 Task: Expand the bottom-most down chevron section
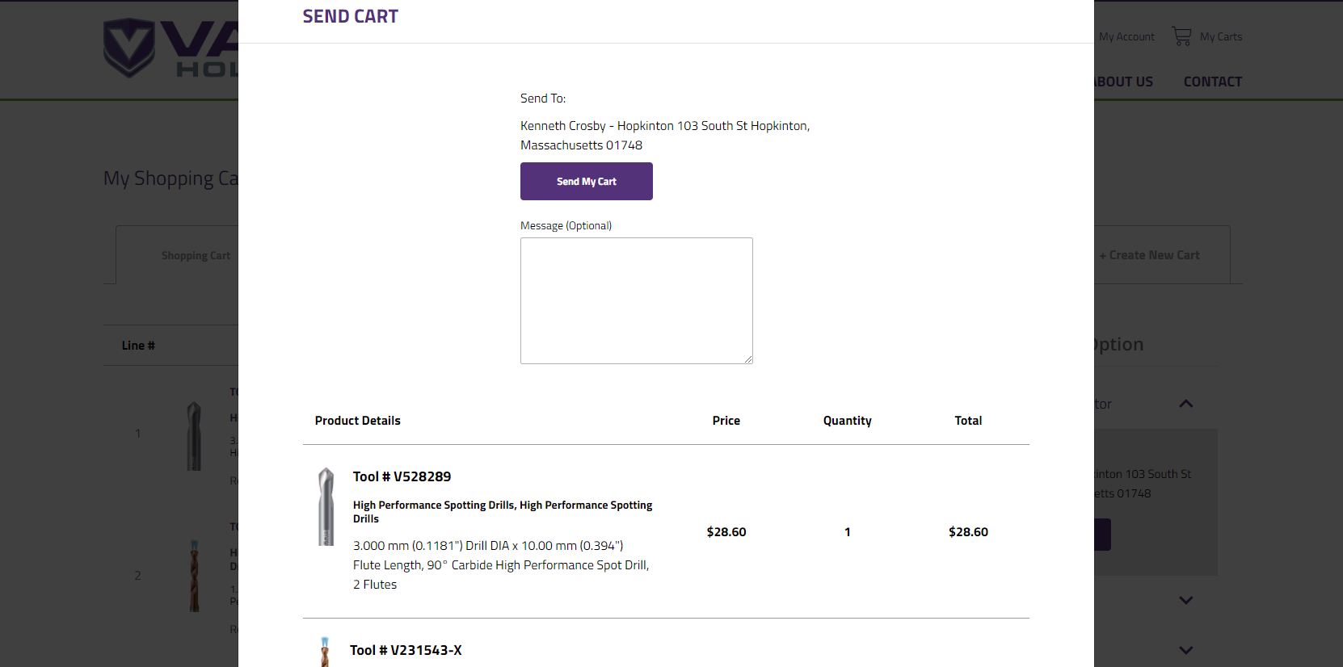click(1185, 650)
